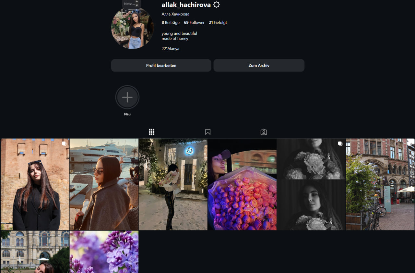Click the Profil bearbeiten button

161,65
